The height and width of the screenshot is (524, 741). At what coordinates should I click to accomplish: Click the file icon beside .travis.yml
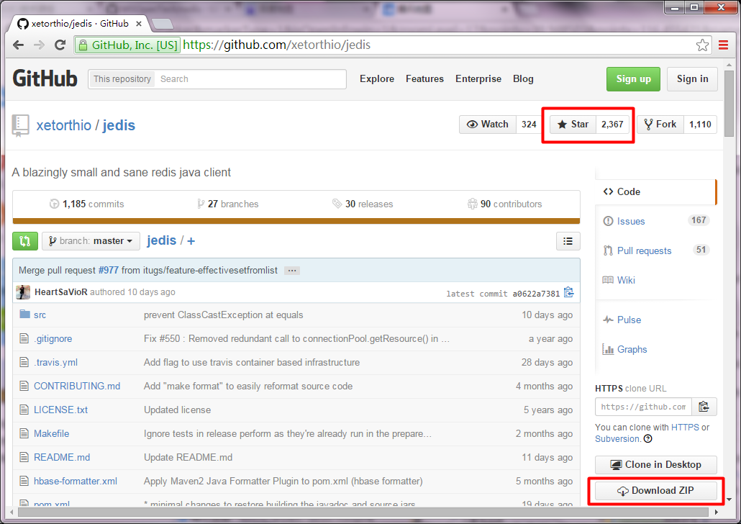pos(24,362)
